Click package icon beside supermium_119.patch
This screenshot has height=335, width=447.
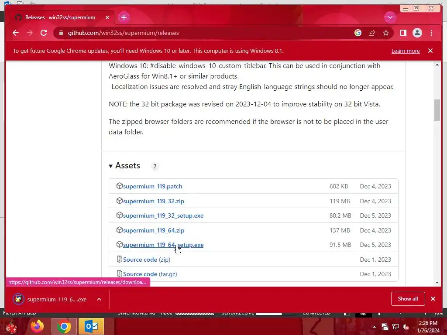click(x=120, y=186)
